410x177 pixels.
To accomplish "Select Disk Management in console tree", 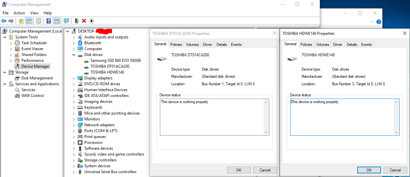I will click(37, 78).
